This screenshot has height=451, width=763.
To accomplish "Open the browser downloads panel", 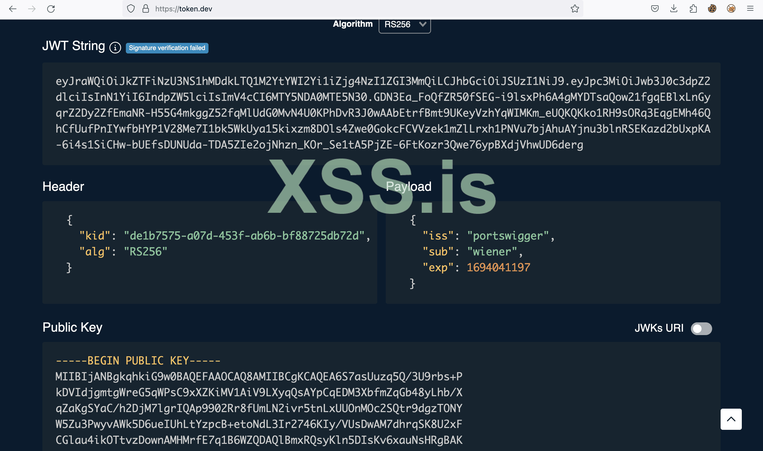I will click(x=674, y=9).
